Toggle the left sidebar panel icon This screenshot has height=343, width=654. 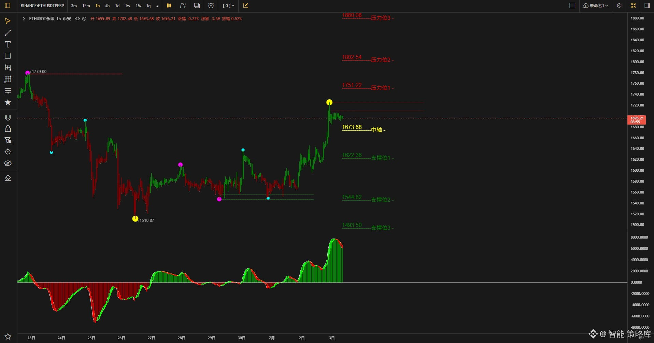tap(8, 5)
